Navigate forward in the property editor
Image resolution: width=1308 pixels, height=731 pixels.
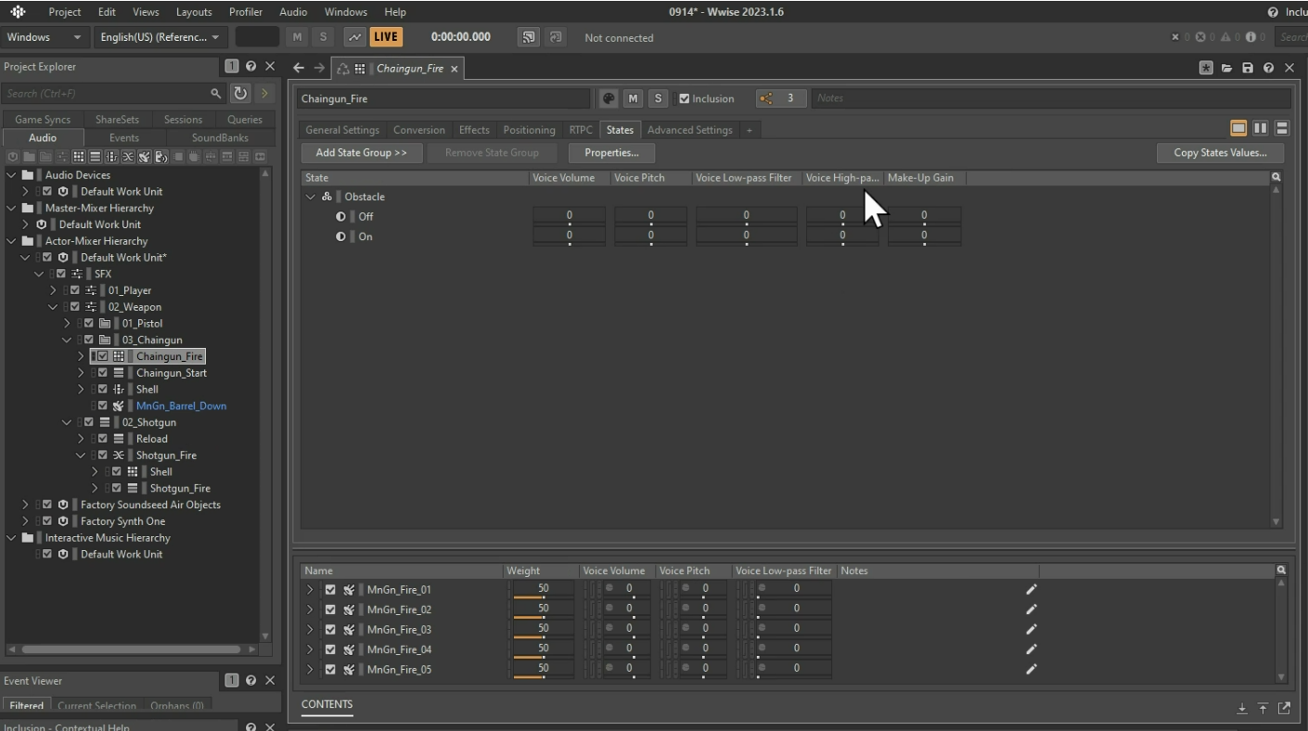(x=318, y=69)
